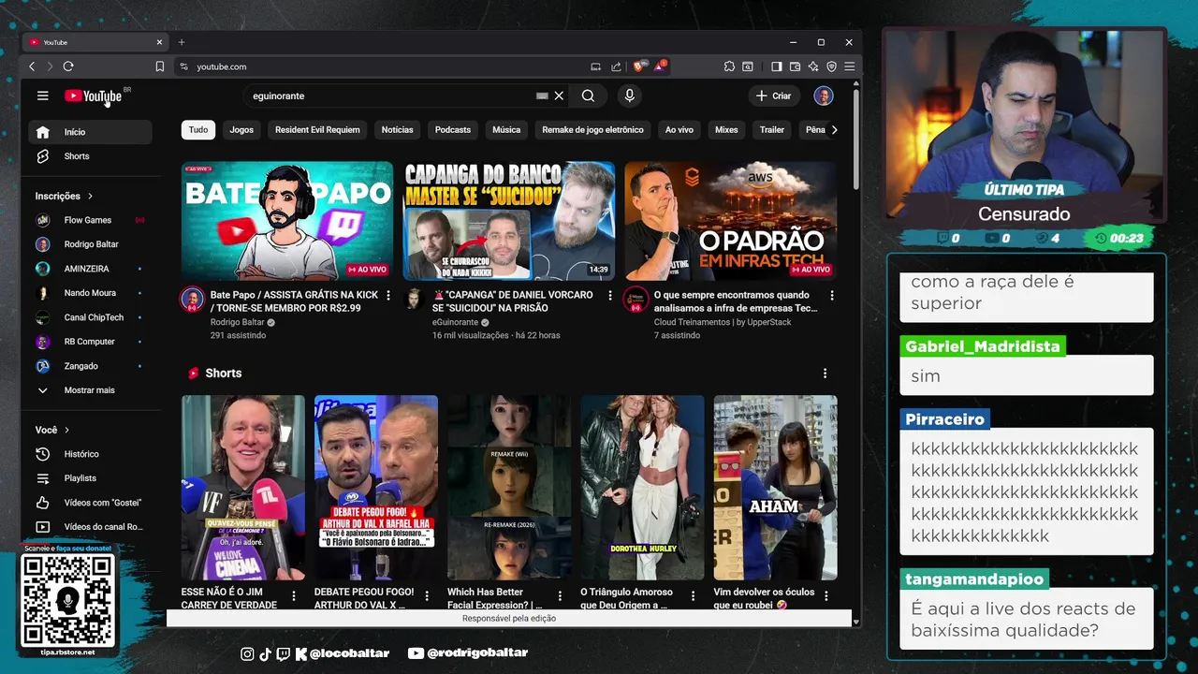The width and height of the screenshot is (1198, 674).
Task: Open the on-screen keyboard icon in the search box
Action: (x=542, y=95)
